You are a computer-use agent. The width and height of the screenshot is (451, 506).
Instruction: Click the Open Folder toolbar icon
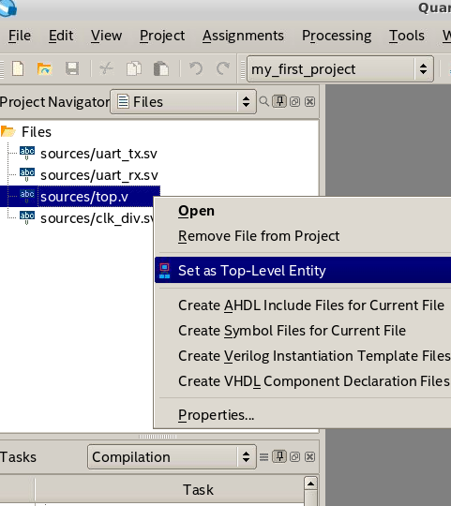(45, 68)
